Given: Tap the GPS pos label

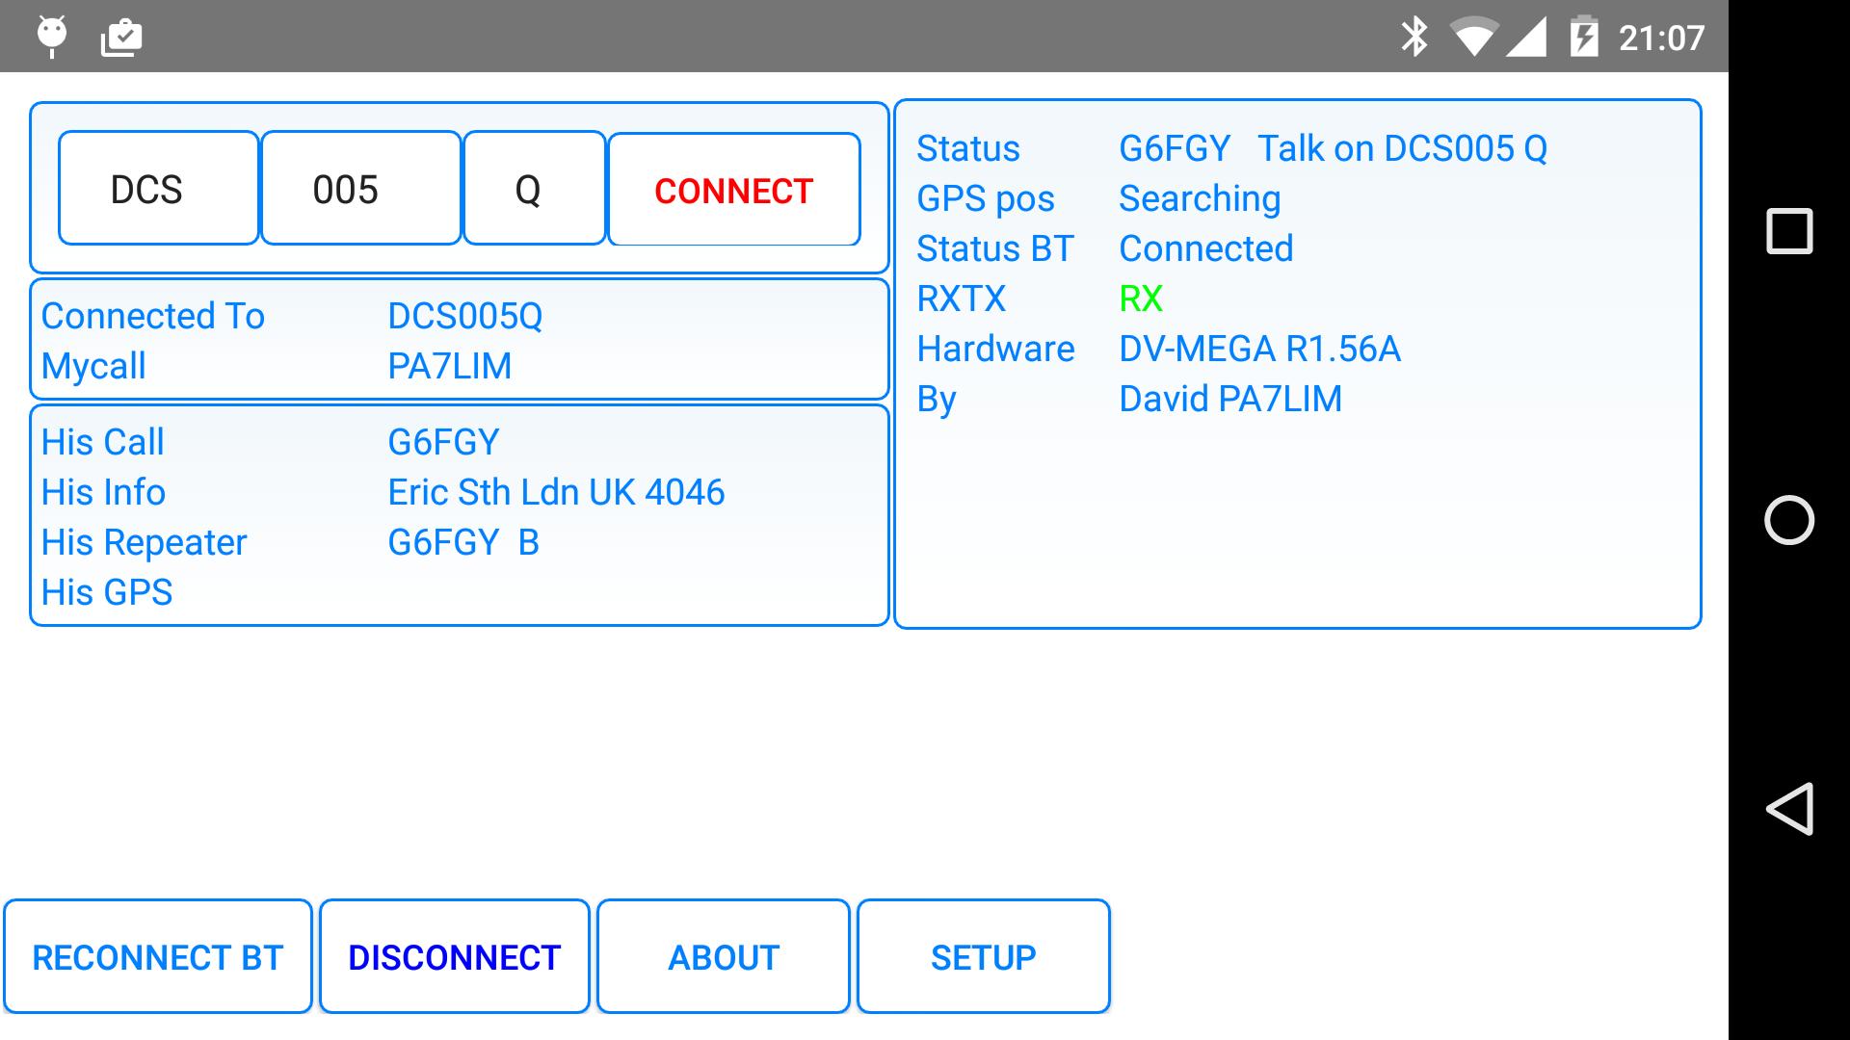Looking at the screenshot, I should pyautogui.click(x=986, y=198).
